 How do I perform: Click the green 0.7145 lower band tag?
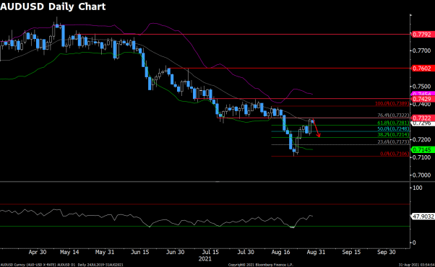point(422,150)
